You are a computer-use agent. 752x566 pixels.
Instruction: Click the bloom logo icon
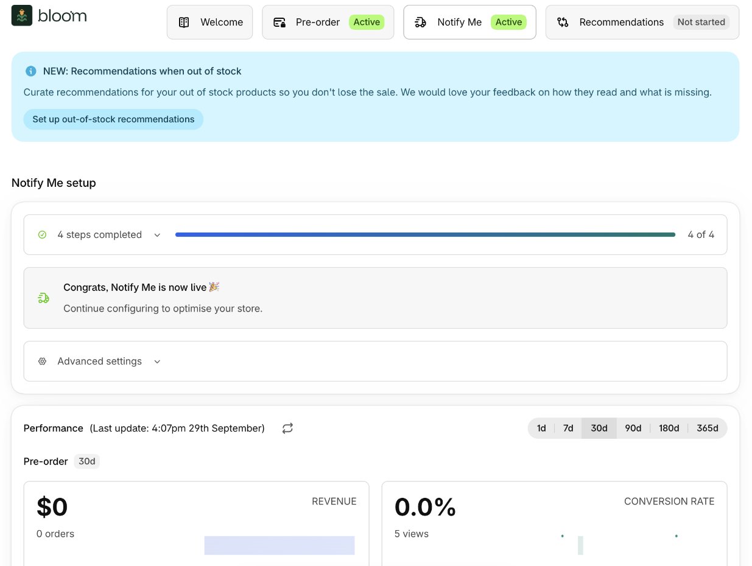pyautogui.click(x=21, y=16)
